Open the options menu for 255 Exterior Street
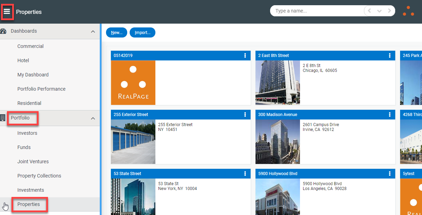The image size is (422, 215). coord(245,115)
